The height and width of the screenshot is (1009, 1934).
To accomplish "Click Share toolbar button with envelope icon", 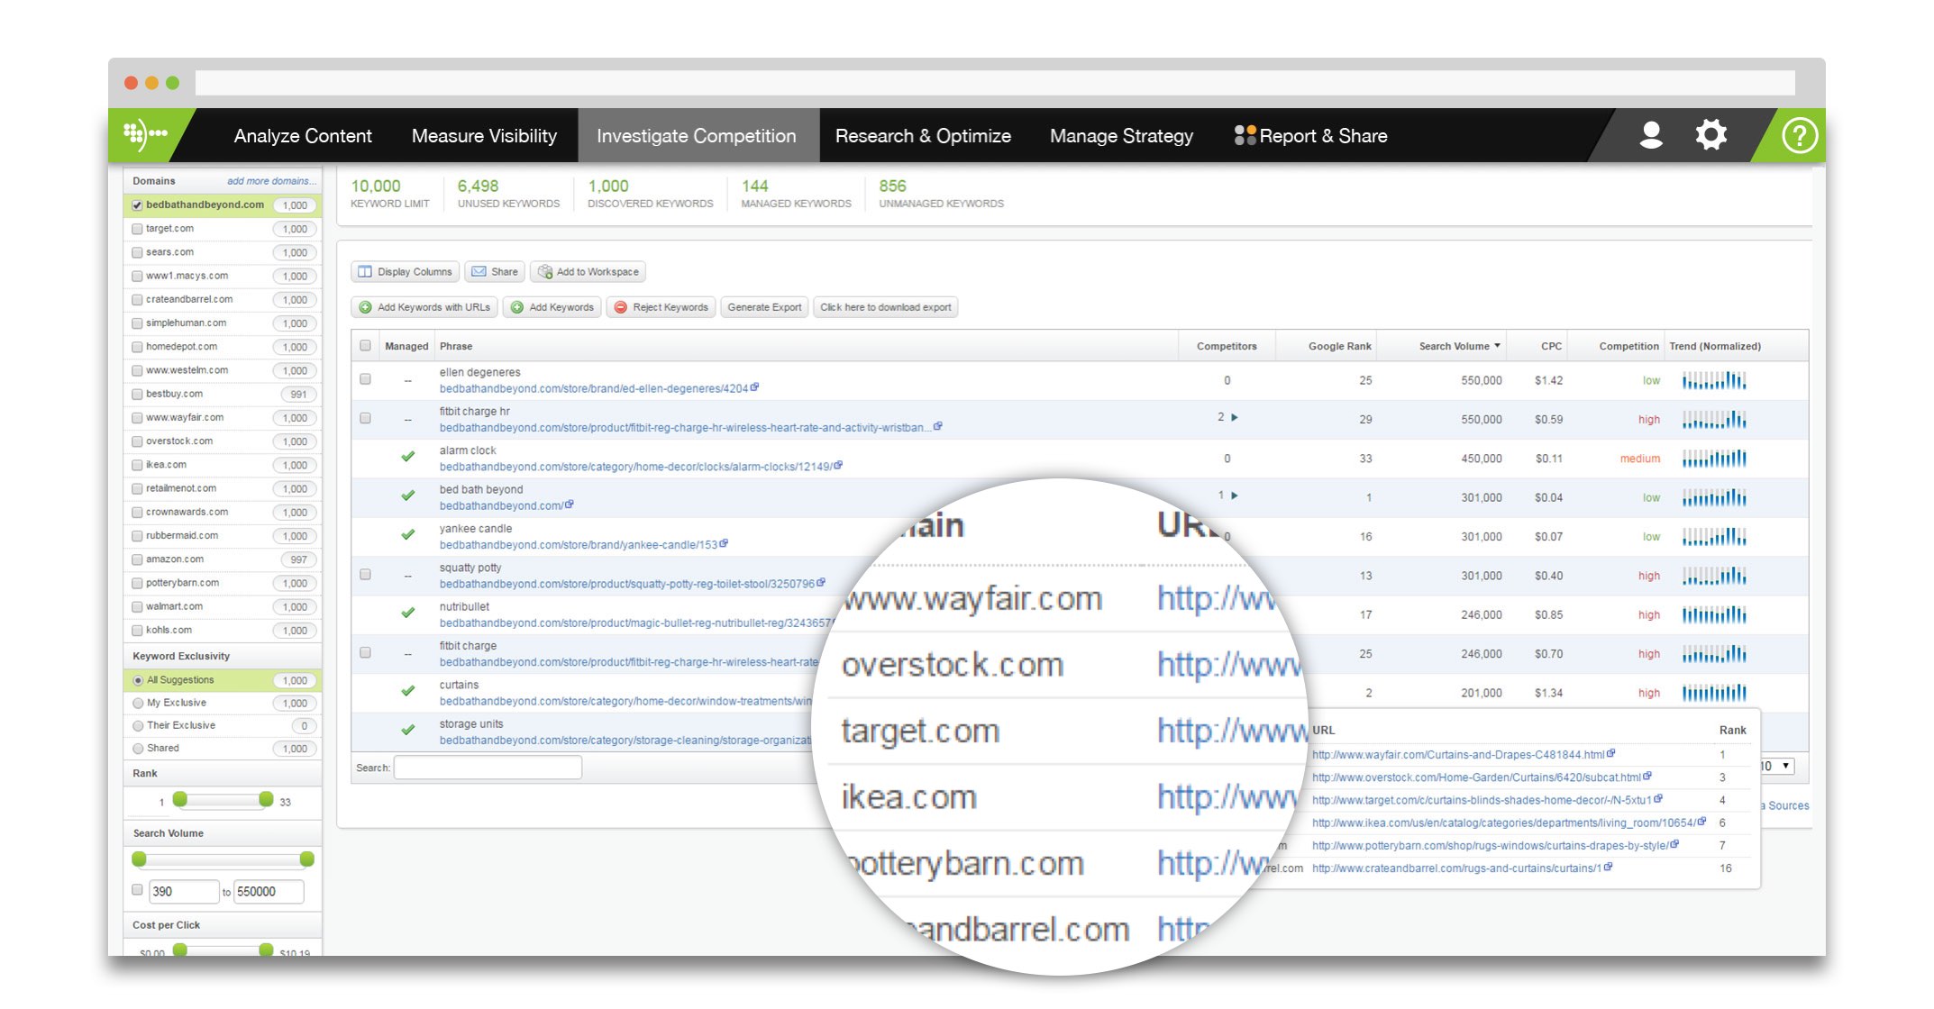I will pyautogui.click(x=495, y=272).
